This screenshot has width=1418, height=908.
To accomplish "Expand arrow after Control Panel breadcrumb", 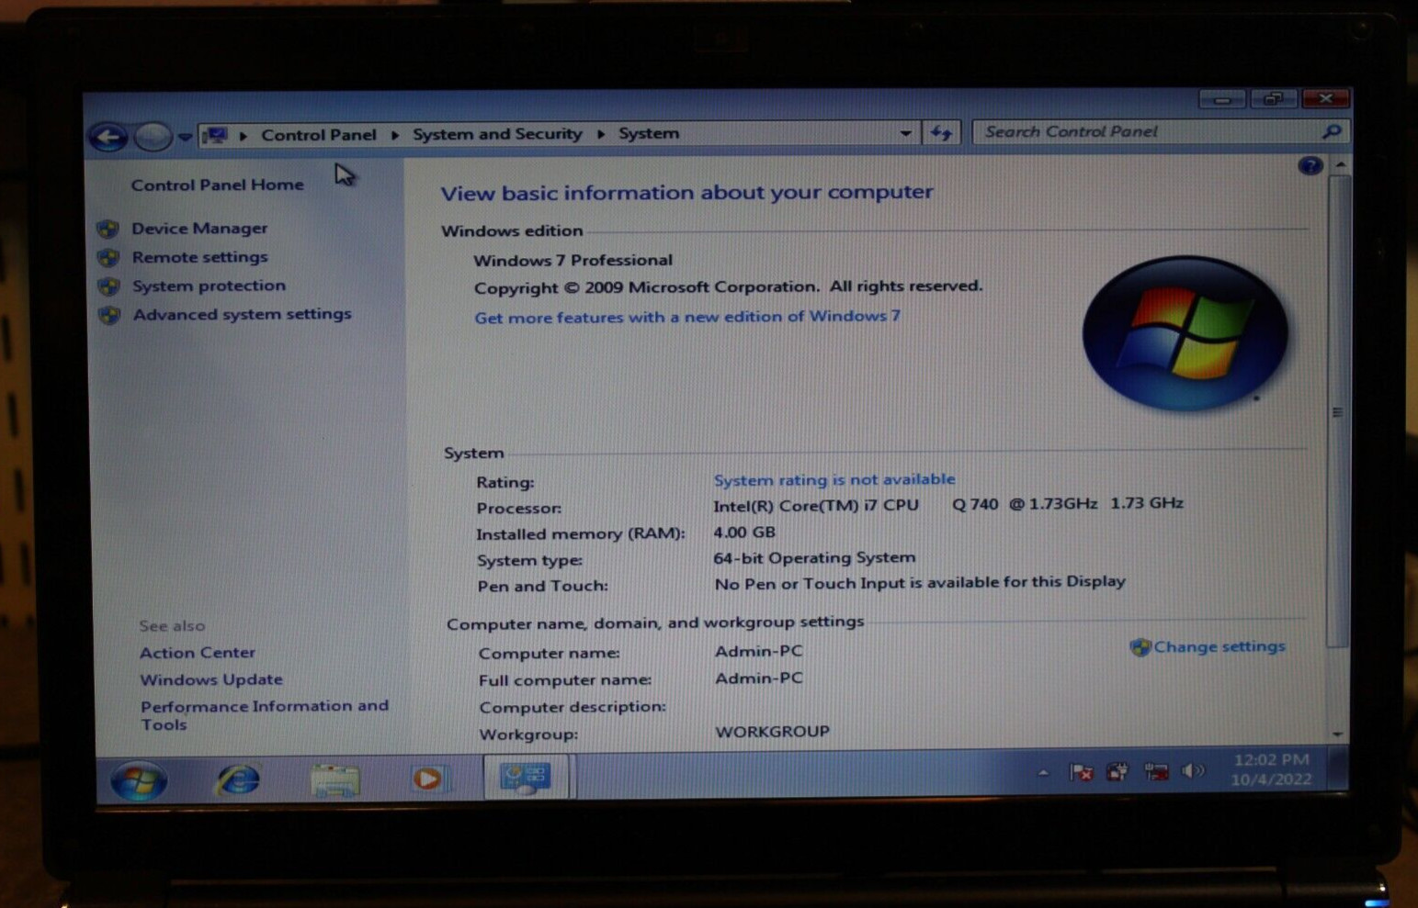I will [395, 135].
